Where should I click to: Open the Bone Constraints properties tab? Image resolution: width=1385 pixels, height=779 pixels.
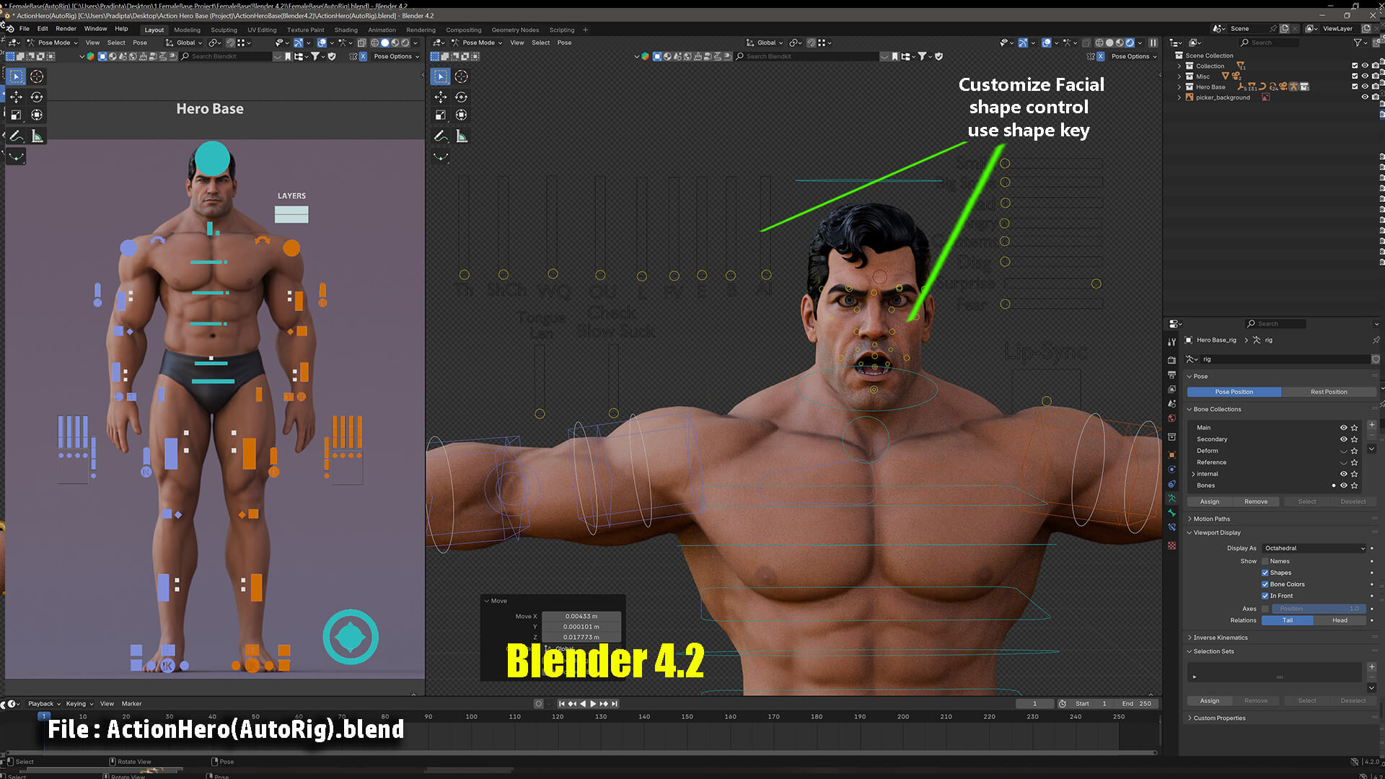pos(1171,527)
